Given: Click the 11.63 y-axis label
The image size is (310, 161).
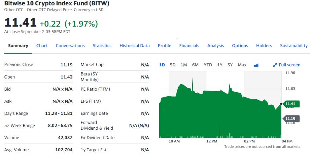Looking at the screenshot, I should coord(290,89).
